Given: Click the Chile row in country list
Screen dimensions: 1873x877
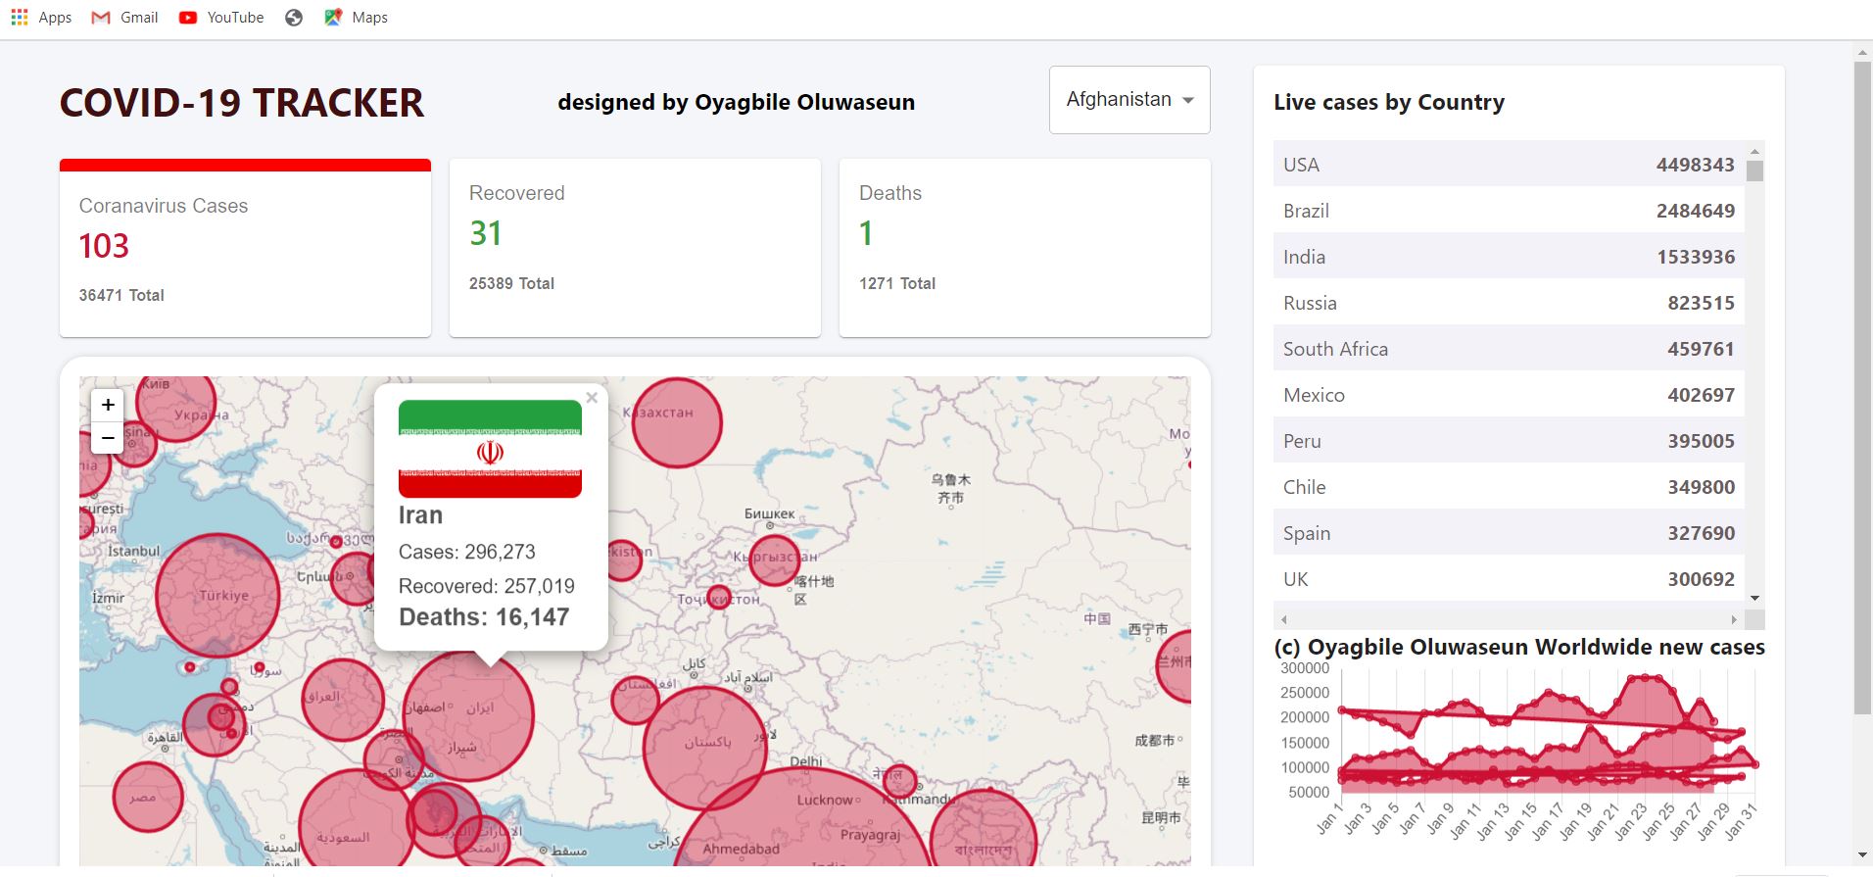Looking at the screenshot, I should click(x=1509, y=487).
